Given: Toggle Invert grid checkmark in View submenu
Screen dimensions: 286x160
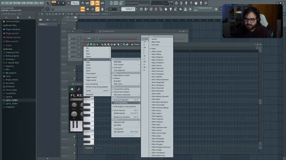Looking at the screenshot, I should click(126, 68).
